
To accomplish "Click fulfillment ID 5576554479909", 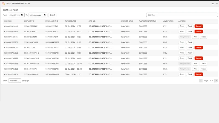I will point(52,42).
